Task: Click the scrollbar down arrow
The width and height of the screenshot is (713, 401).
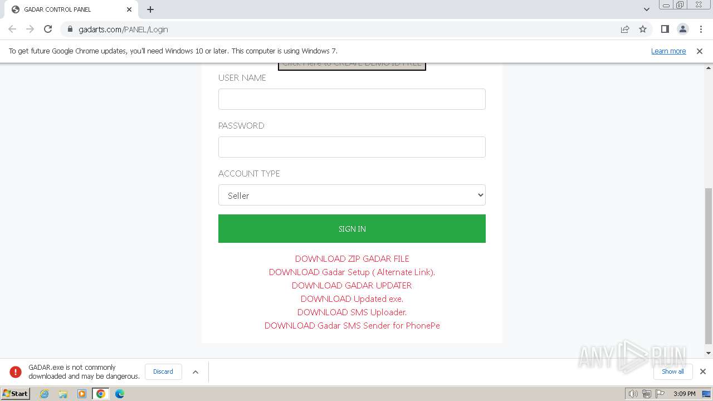Action: 709,353
